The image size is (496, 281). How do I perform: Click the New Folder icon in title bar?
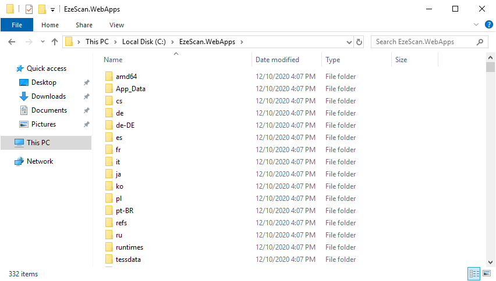coord(42,9)
